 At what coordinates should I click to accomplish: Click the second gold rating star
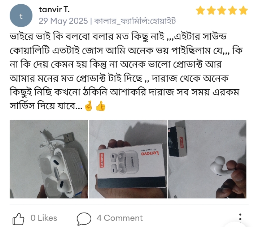[211, 10]
